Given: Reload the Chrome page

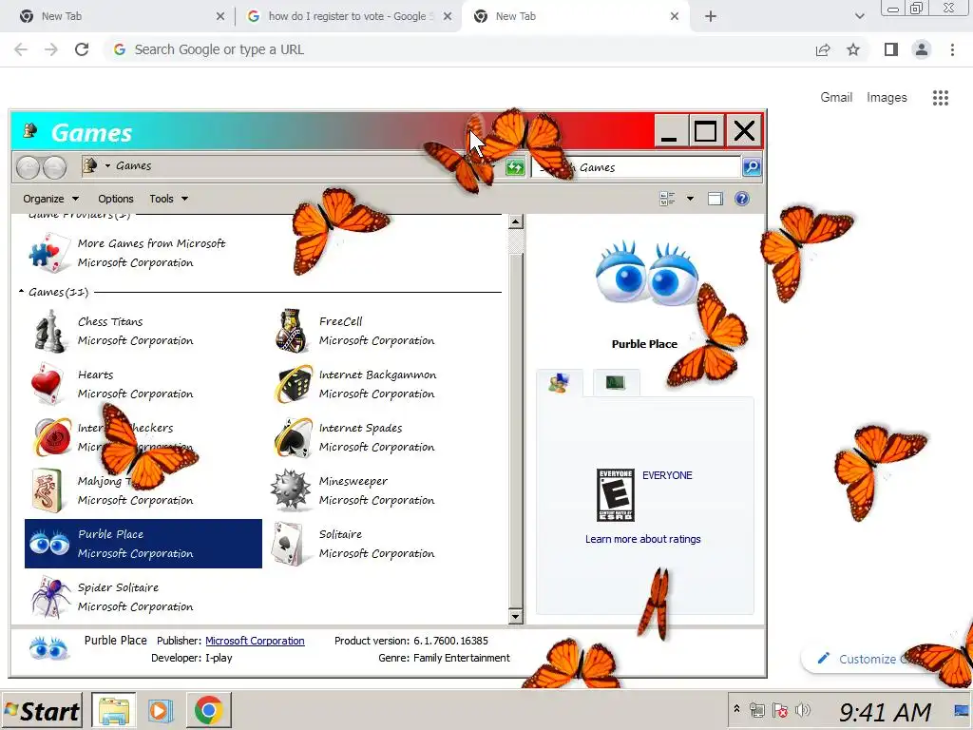Looking at the screenshot, I should (x=82, y=49).
